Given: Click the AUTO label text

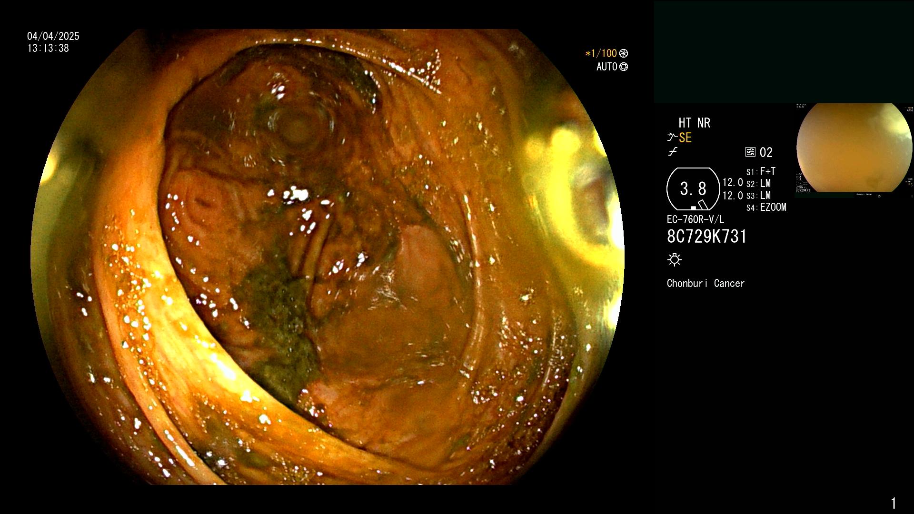Looking at the screenshot, I should (607, 67).
